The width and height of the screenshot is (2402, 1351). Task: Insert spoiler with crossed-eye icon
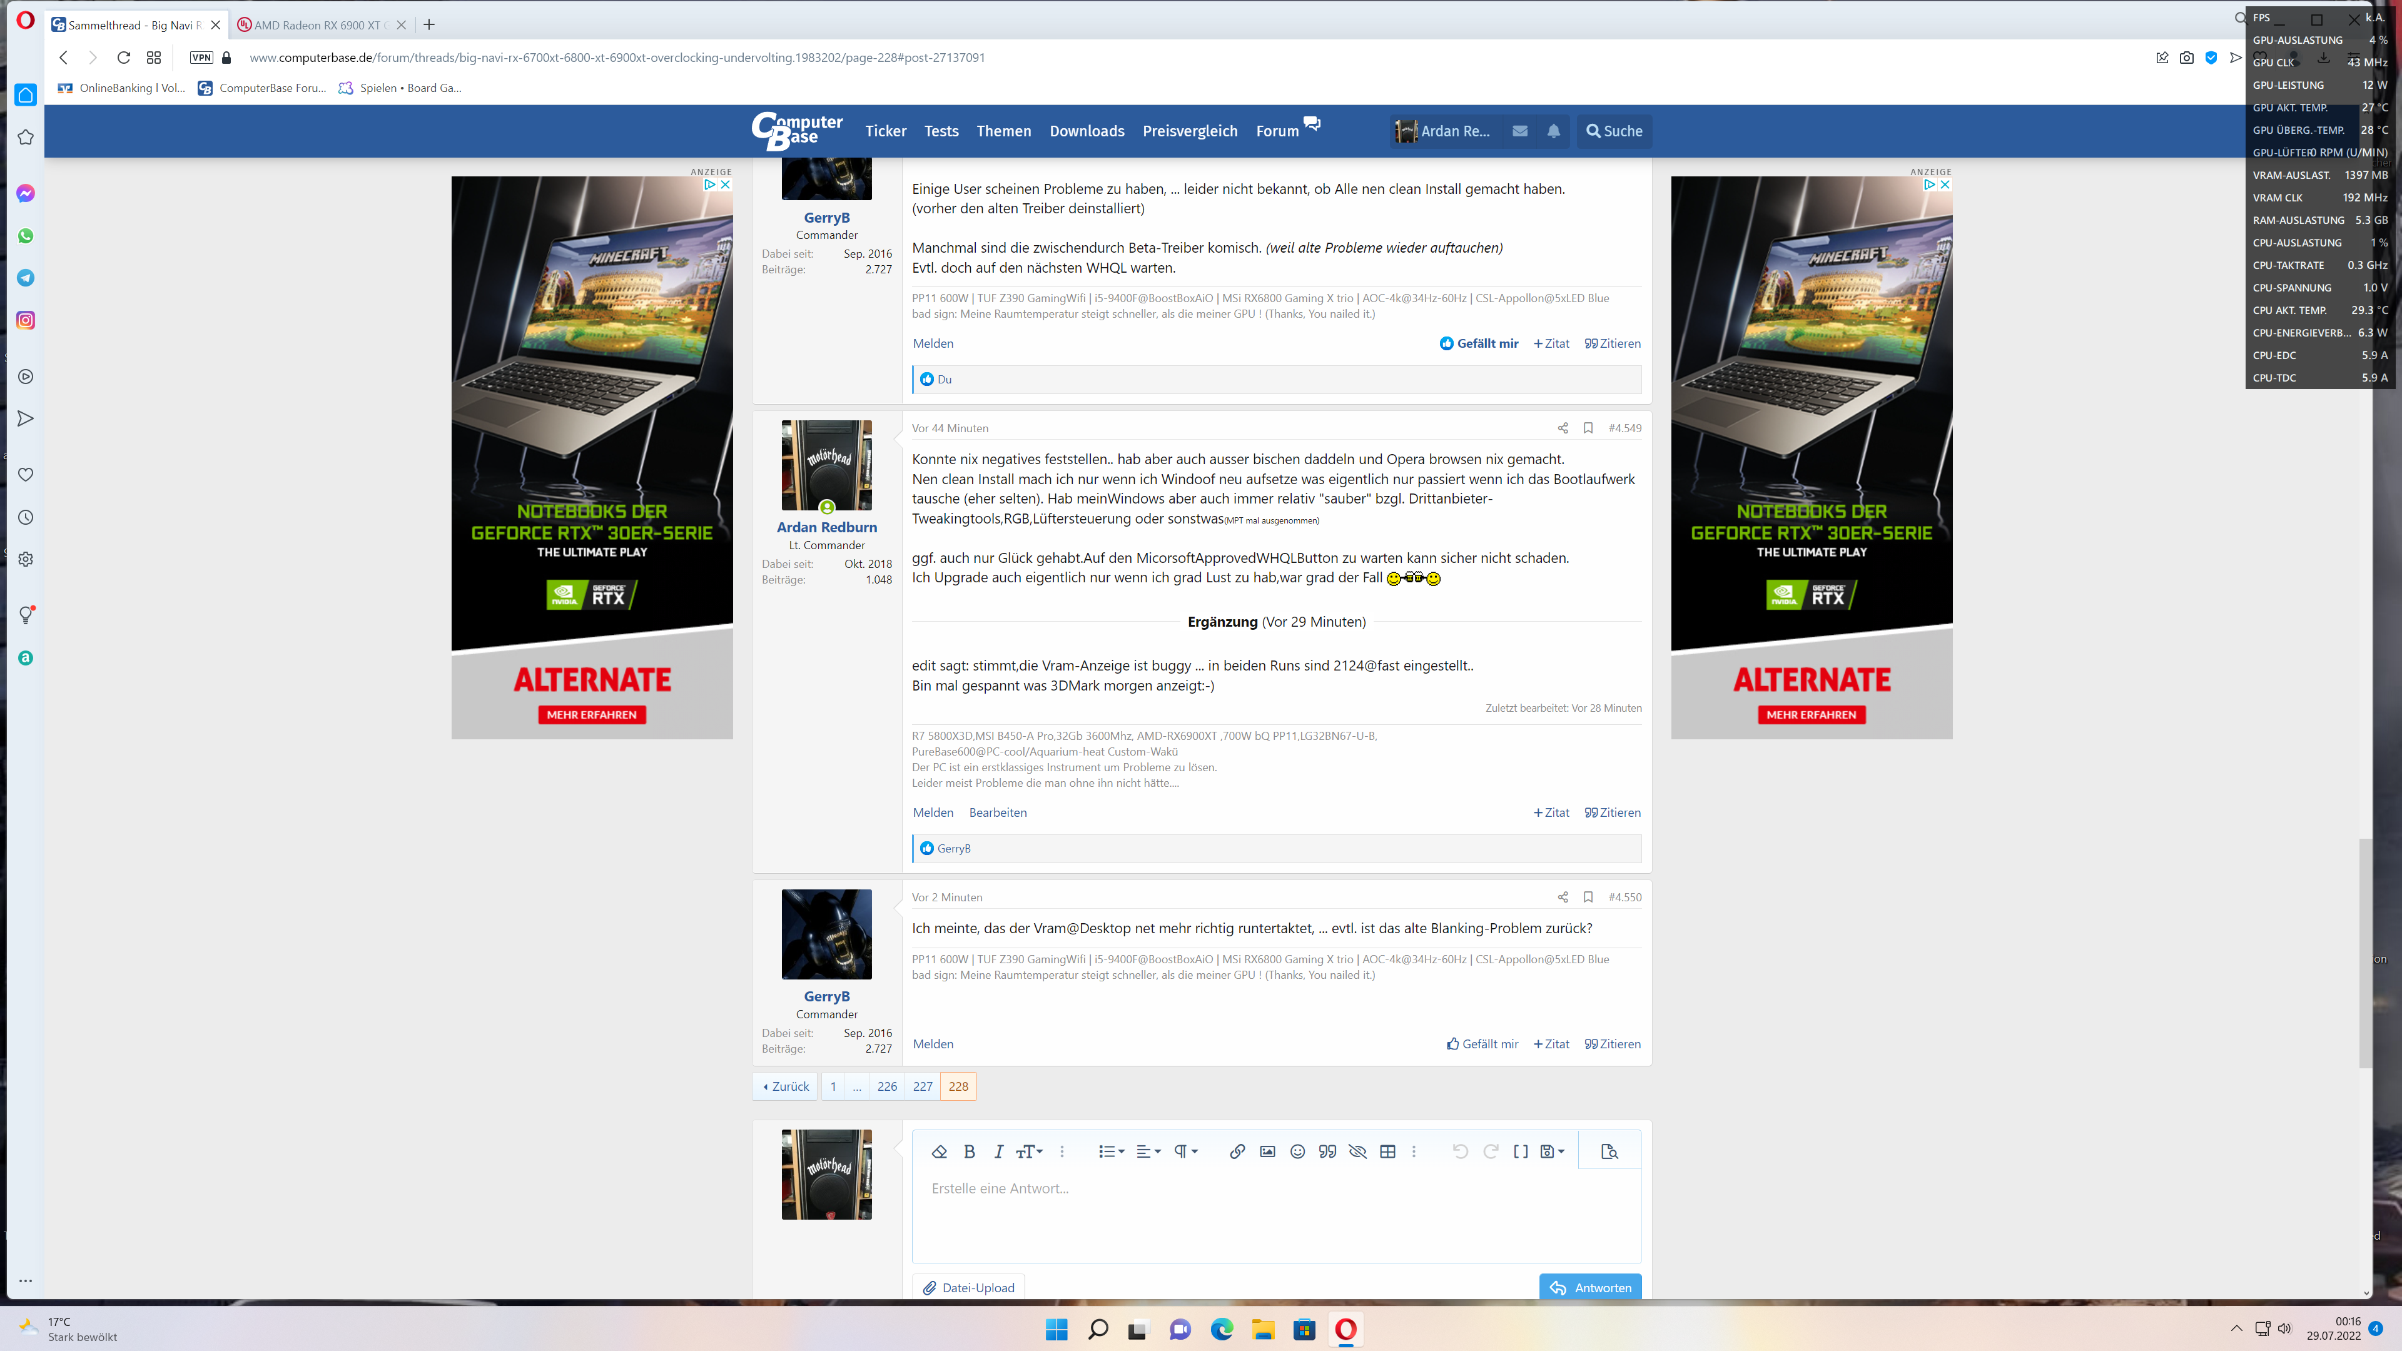tap(1357, 1151)
